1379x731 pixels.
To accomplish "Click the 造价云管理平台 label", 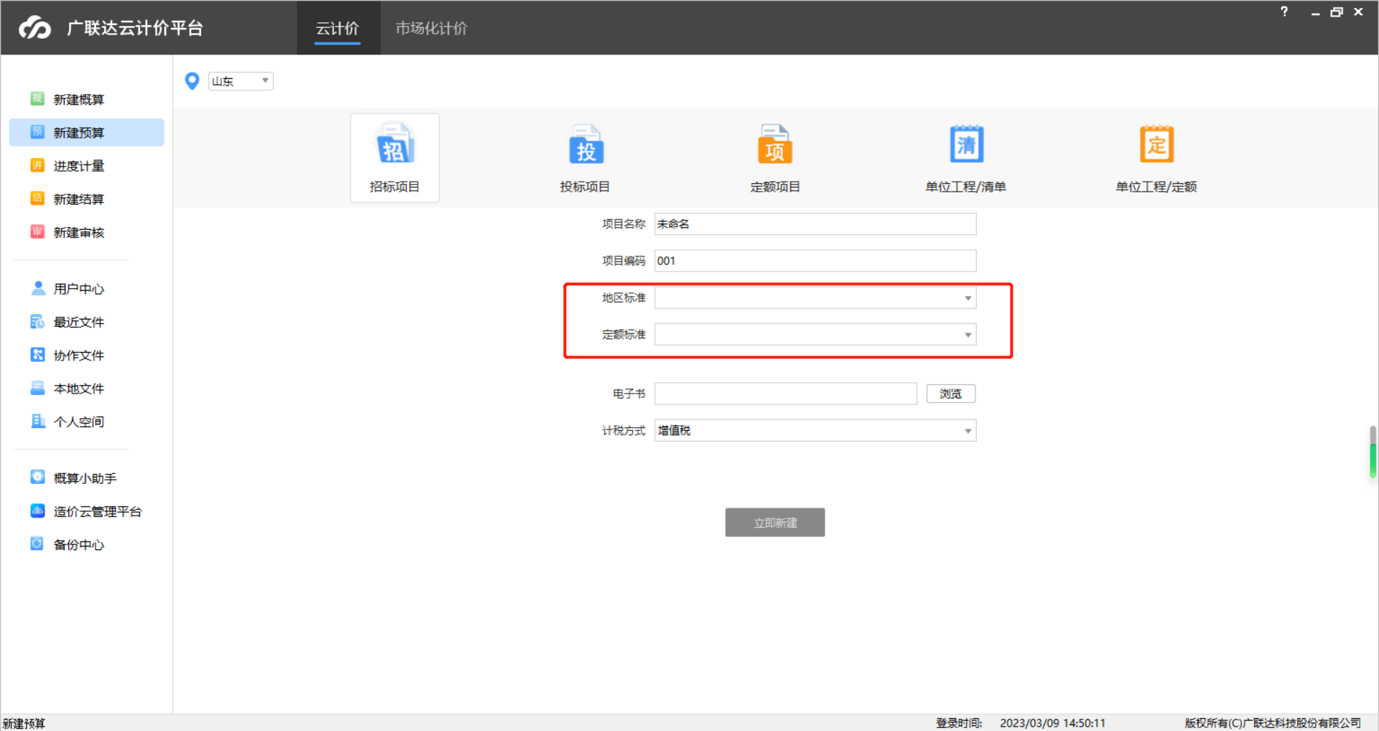I will [98, 511].
